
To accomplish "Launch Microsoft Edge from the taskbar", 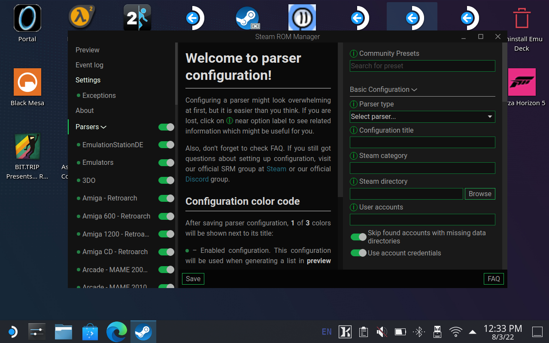I will tap(117, 331).
